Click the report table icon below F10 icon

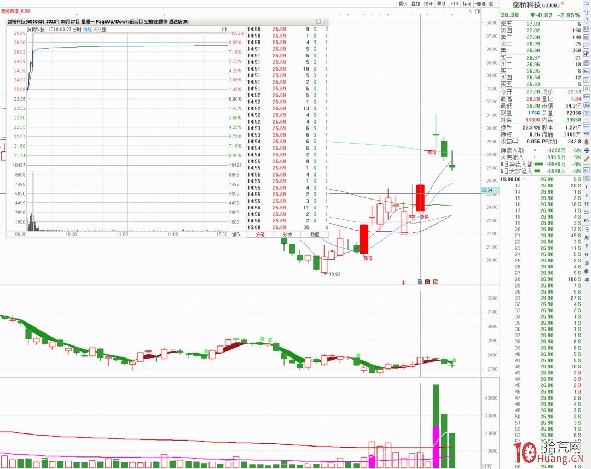tap(587, 80)
